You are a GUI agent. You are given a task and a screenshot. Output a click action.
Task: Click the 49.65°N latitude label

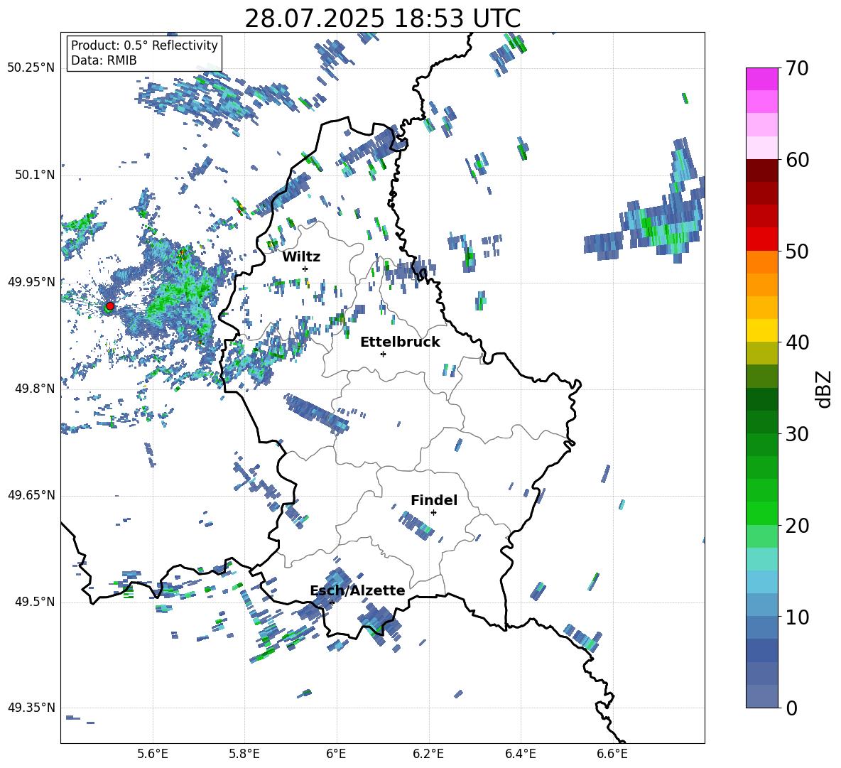coord(31,494)
